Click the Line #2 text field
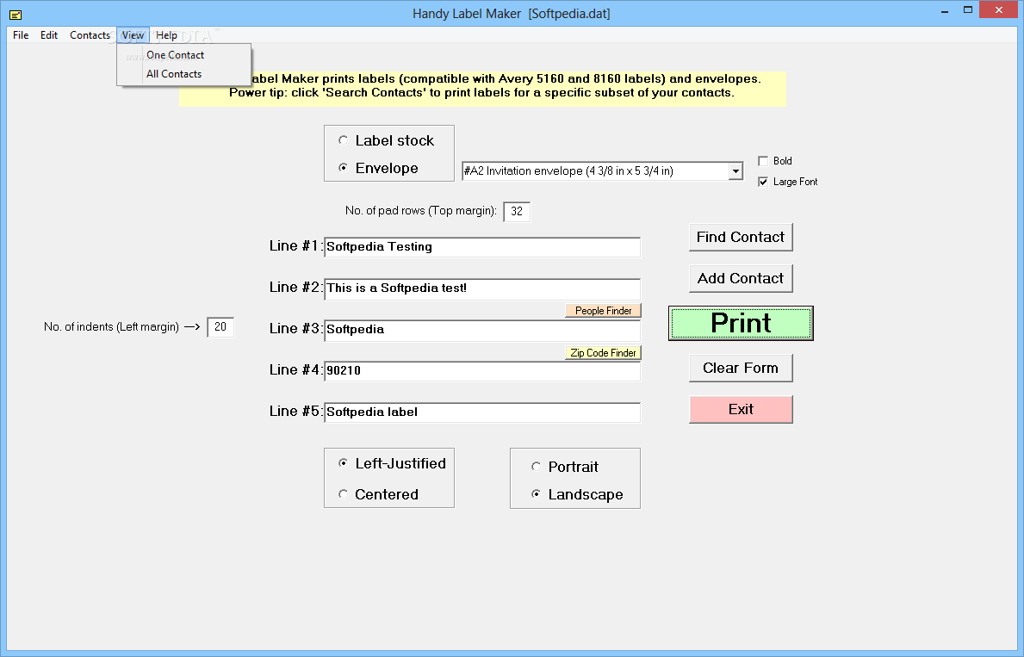The width and height of the screenshot is (1024, 657). [x=482, y=288]
